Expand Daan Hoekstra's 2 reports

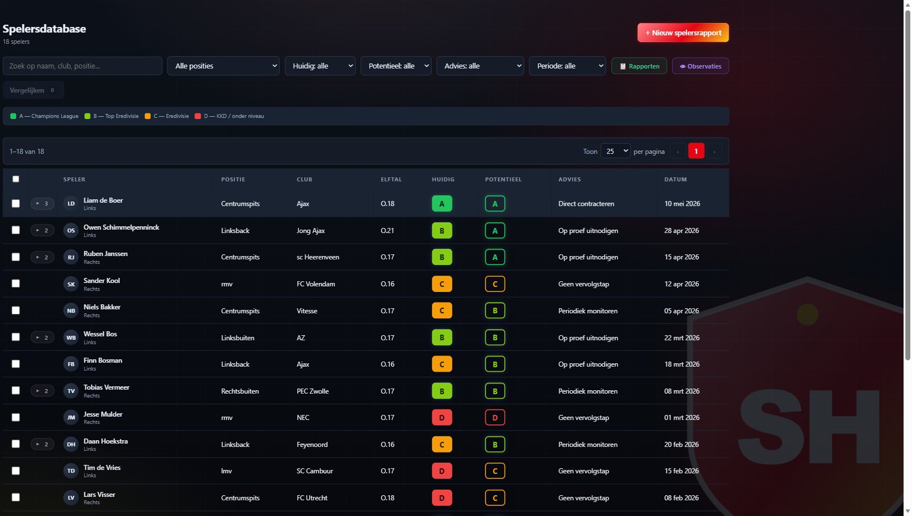coord(42,444)
